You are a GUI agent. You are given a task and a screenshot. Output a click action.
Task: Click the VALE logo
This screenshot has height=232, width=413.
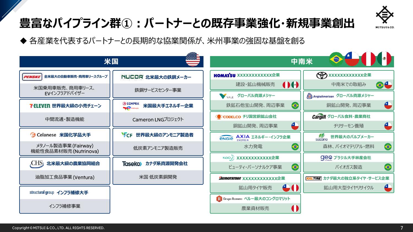(x=226, y=96)
